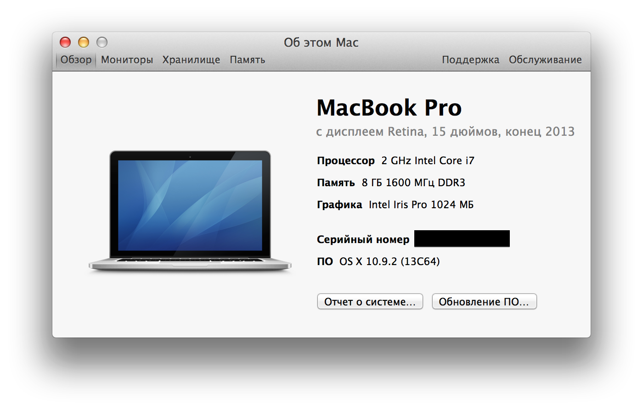The image size is (643, 410).
Task: Click the redacted serial number field
Action: pos(462,239)
